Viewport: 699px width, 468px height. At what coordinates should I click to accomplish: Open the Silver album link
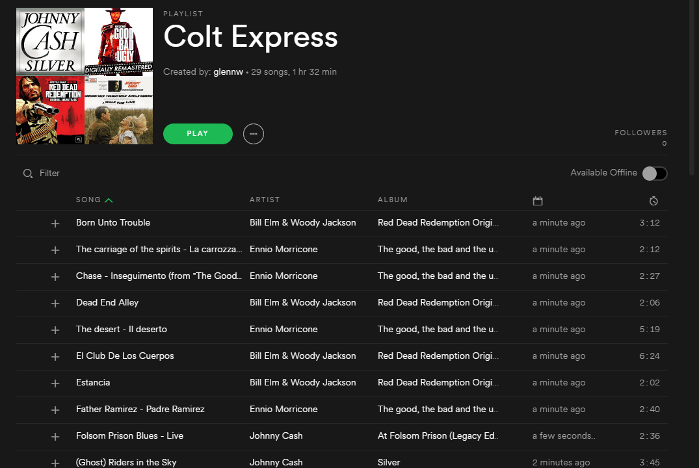pyautogui.click(x=389, y=463)
